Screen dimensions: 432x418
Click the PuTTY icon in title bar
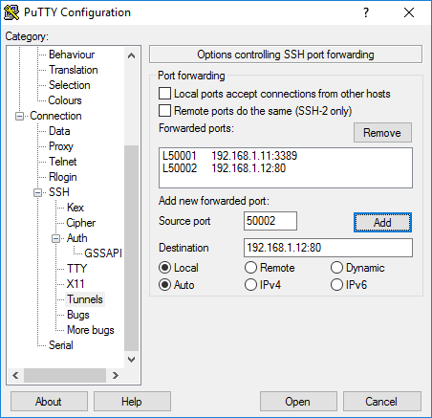coord(11,12)
